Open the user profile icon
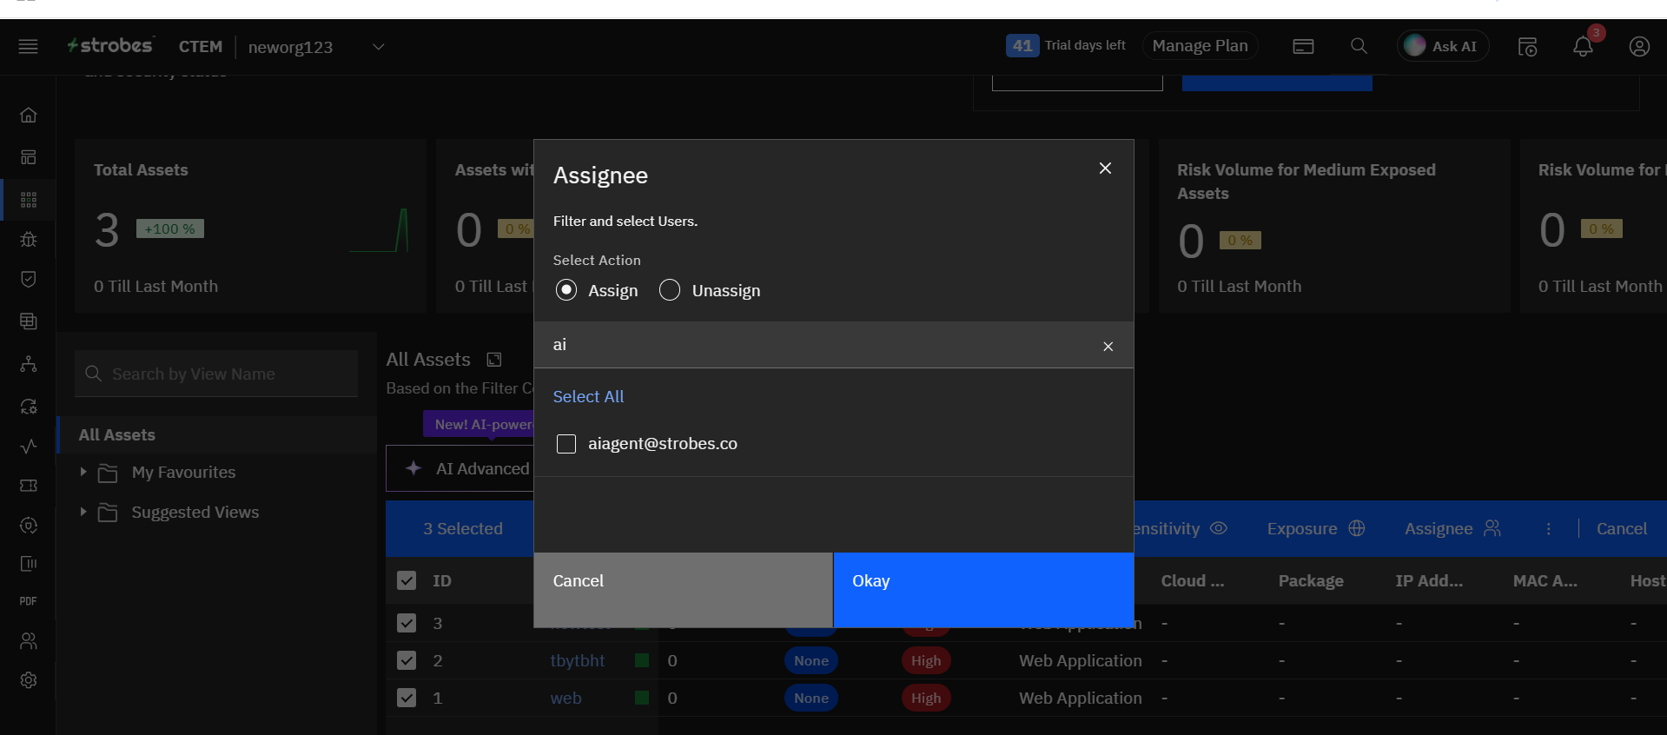The image size is (1667, 735). (x=1638, y=47)
